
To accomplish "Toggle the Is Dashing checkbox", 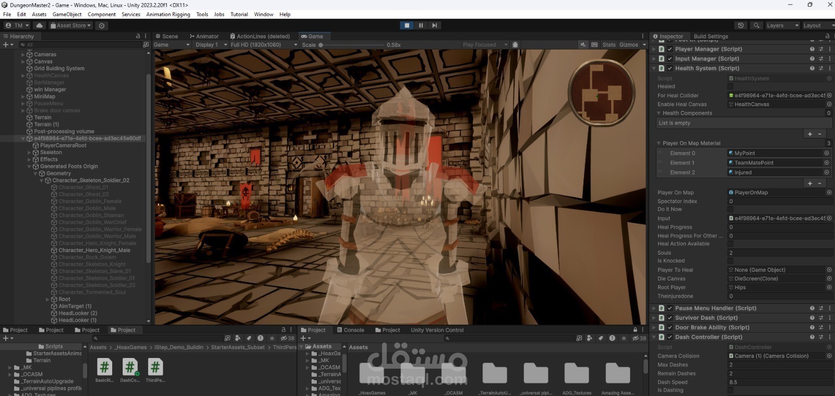I will [x=731, y=390].
